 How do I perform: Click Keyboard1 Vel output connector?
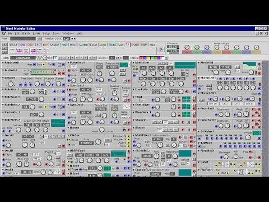pos(54,65)
